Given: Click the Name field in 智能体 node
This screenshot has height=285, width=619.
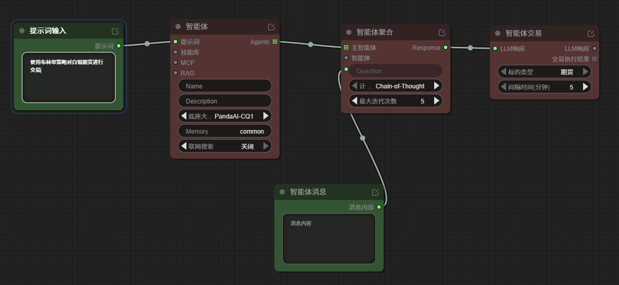Looking at the screenshot, I should 225,86.
